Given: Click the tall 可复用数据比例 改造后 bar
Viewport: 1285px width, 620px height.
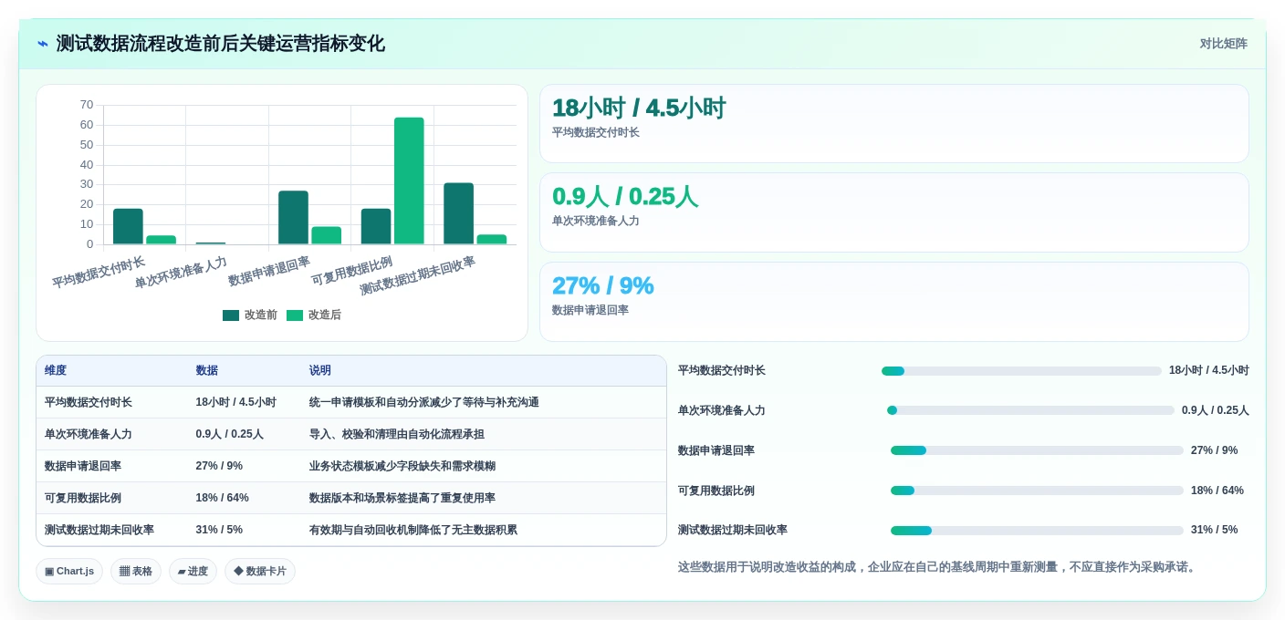Looking at the screenshot, I should [x=409, y=181].
